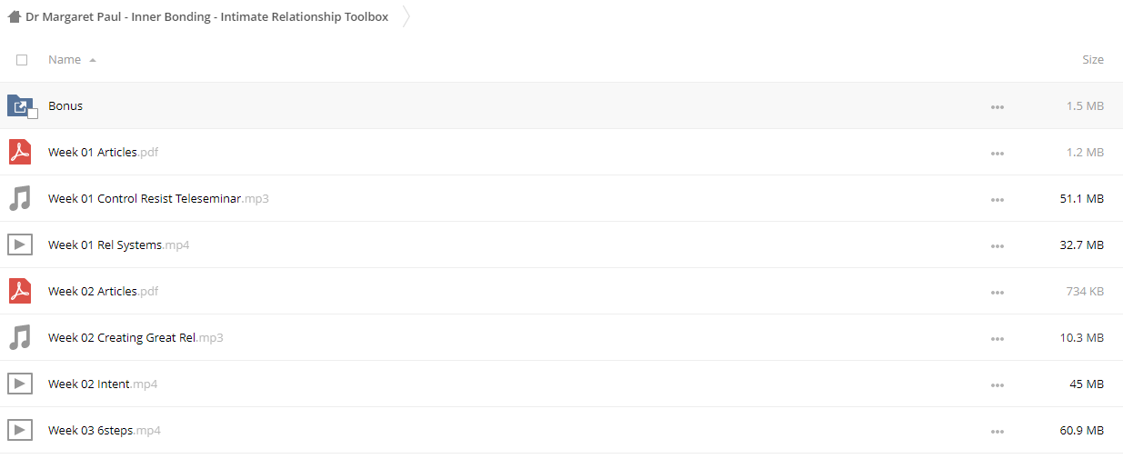Click the video play icon for Week 01 Rel Systems
1123x459 pixels.
(x=20, y=244)
